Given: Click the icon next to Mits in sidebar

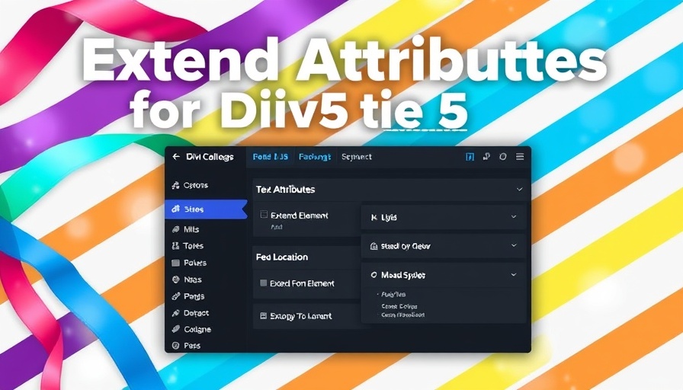Looking at the screenshot, I should [x=175, y=229].
